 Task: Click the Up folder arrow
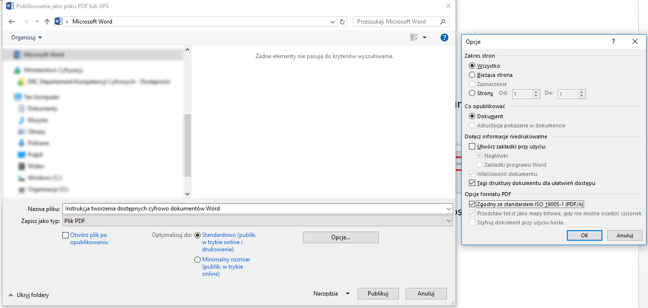[x=47, y=22]
